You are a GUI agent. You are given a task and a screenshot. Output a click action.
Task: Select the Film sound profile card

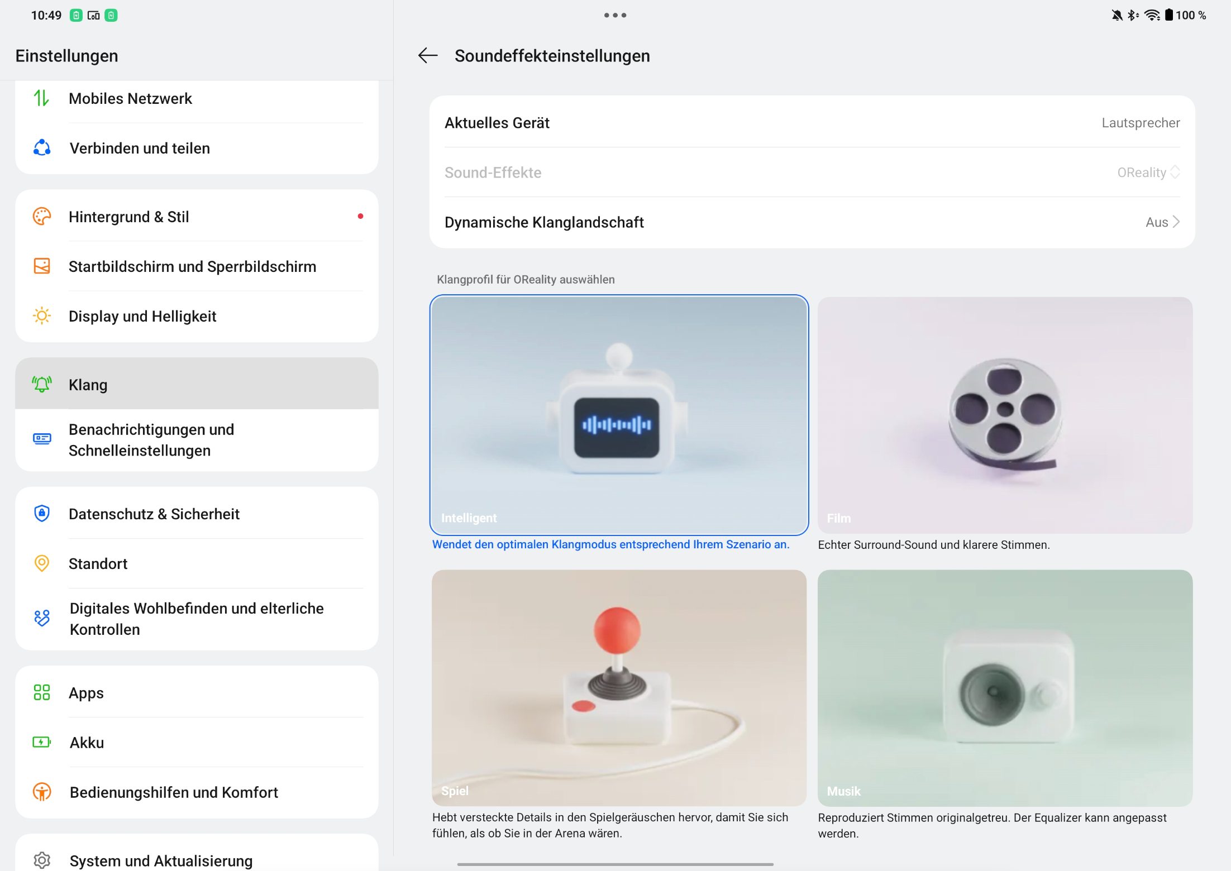1005,415
